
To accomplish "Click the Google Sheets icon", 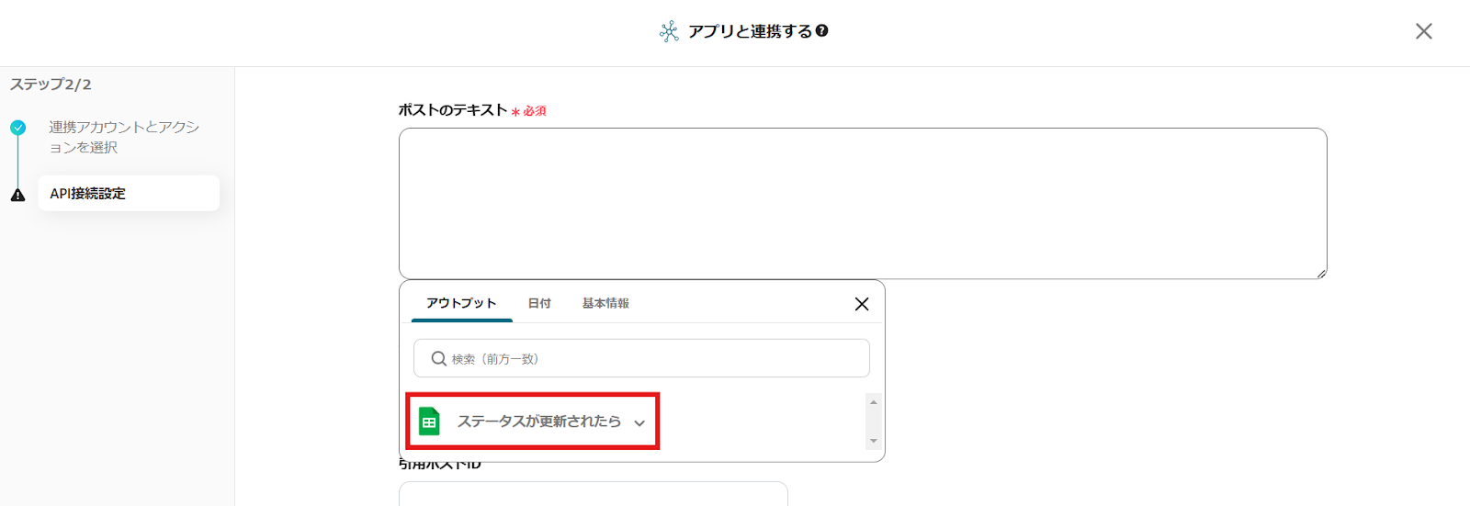I will pyautogui.click(x=429, y=422).
